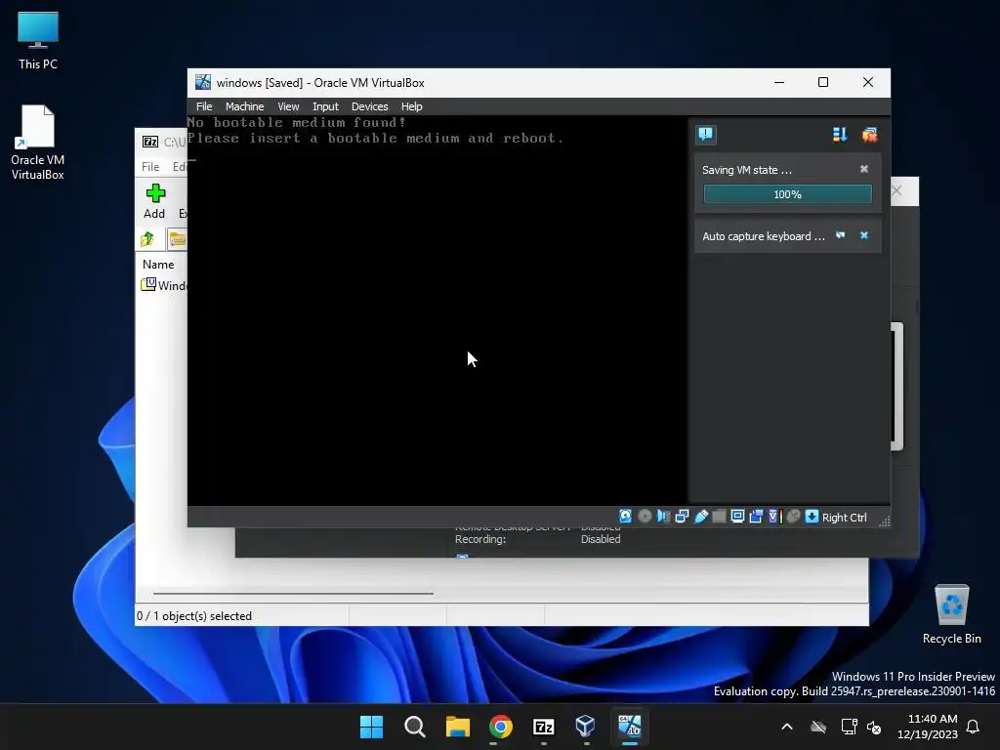Click the muted volume tray icon
Image resolution: width=1000 pixels, height=750 pixels.
tap(874, 727)
